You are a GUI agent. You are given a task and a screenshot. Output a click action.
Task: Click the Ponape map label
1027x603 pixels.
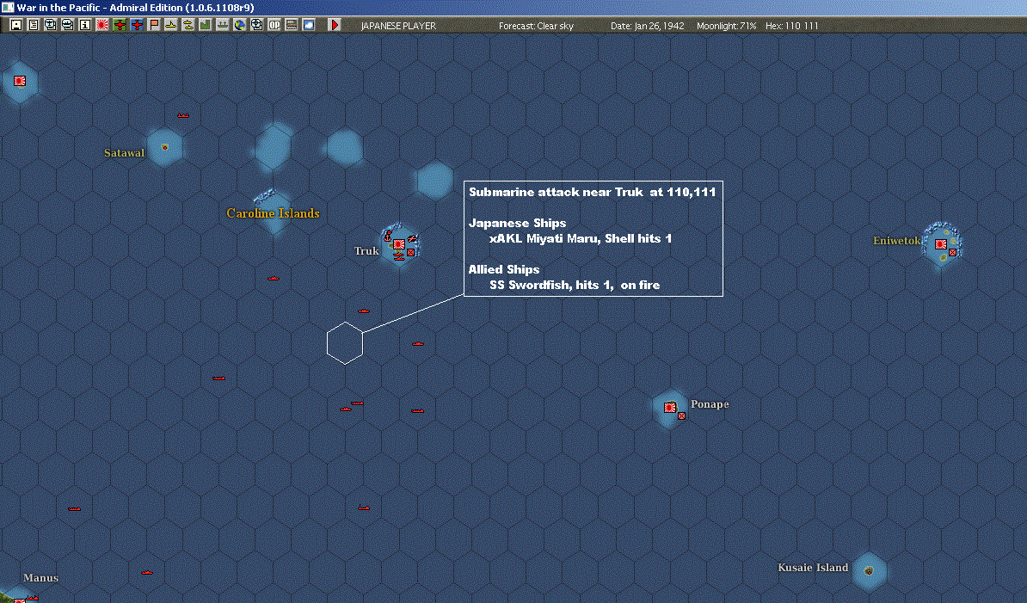point(710,404)
